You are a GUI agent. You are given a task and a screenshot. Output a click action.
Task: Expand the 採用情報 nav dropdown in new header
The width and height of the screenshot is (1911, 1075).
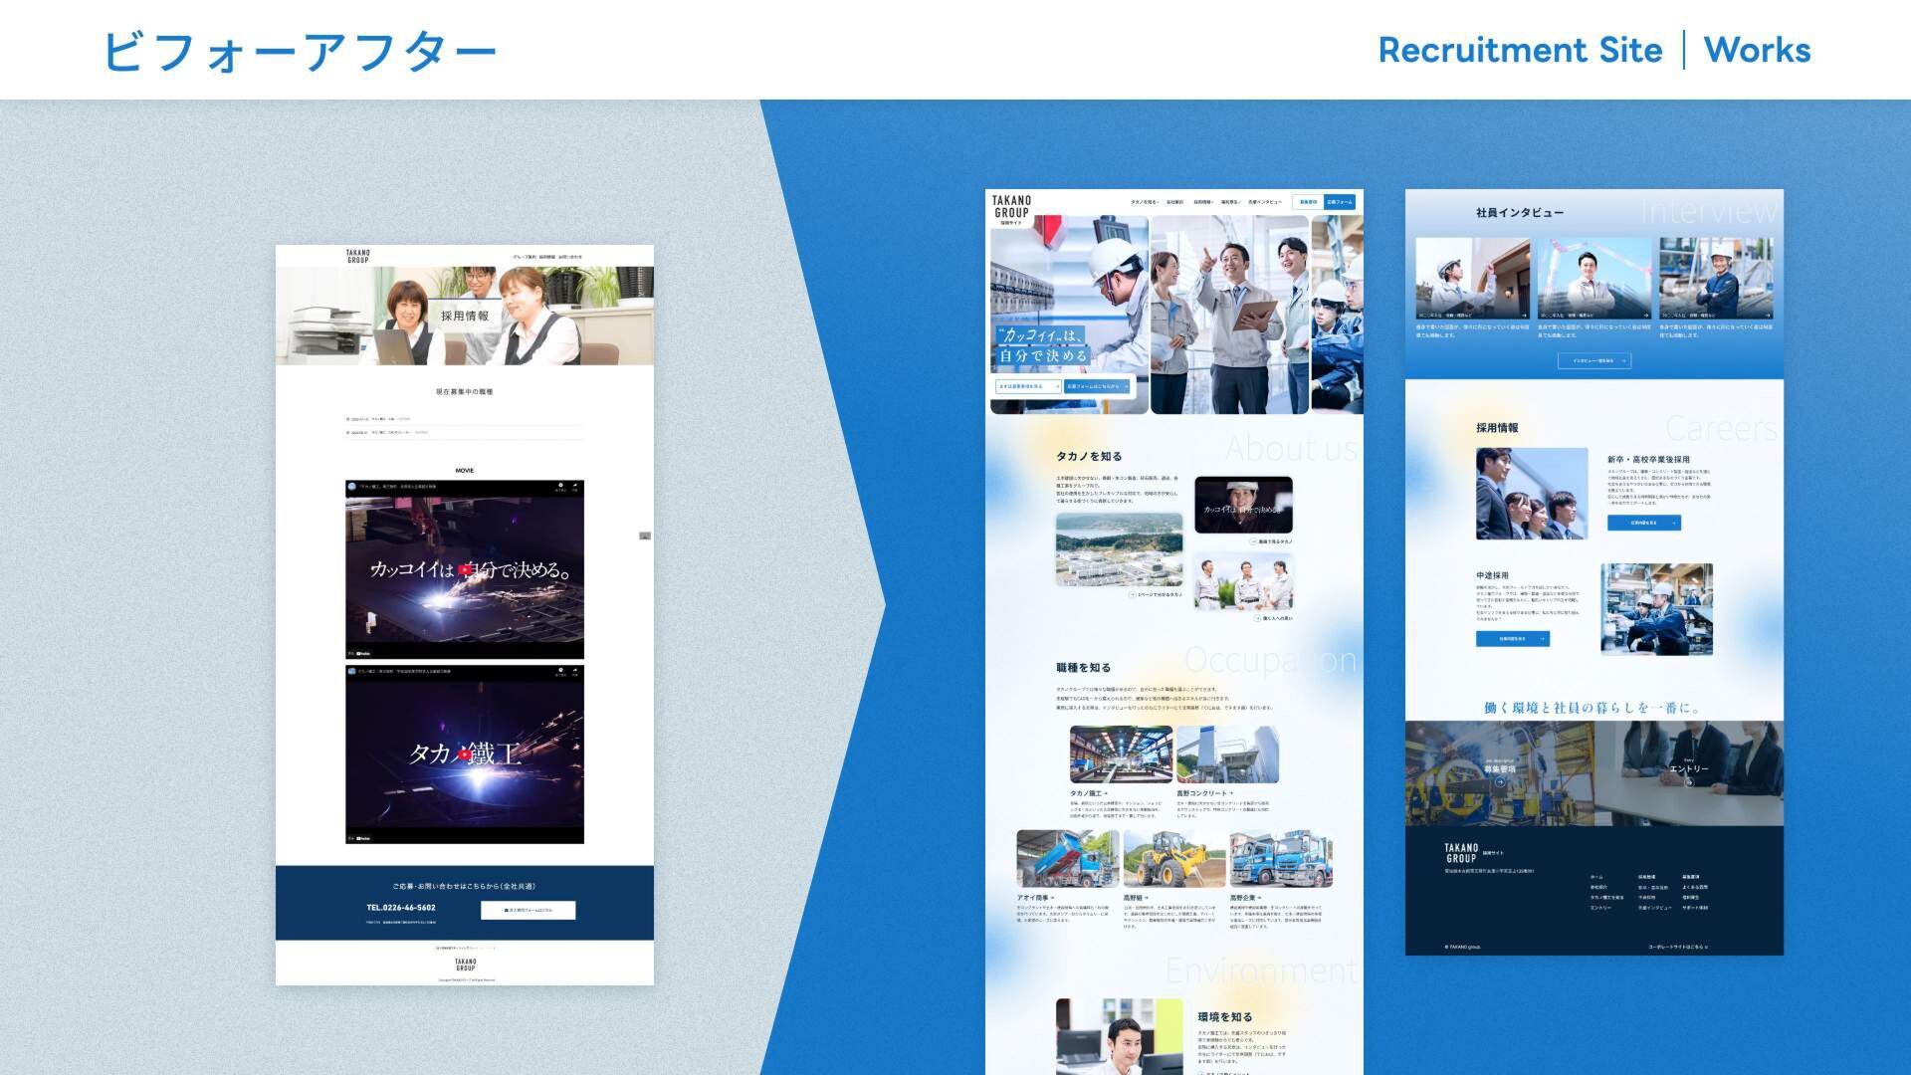point(1203,202)
